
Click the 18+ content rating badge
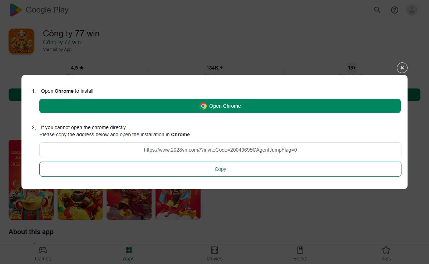coord(352,68)
